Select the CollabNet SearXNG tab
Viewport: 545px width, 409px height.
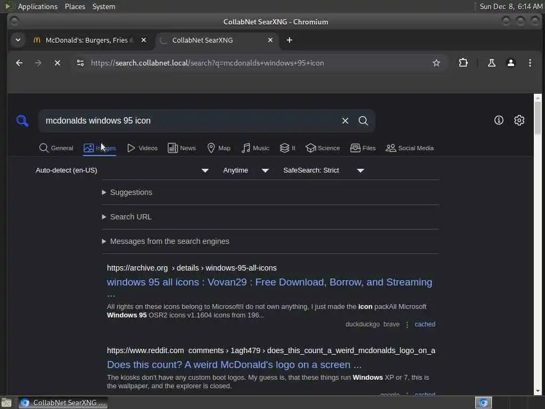point(217,40)
